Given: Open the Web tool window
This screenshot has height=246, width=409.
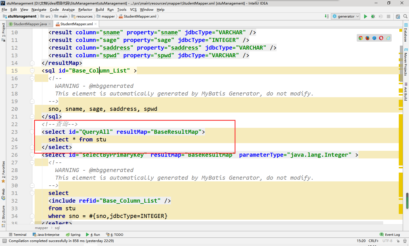Looking at the screenshot, I should tap(3, 194).
